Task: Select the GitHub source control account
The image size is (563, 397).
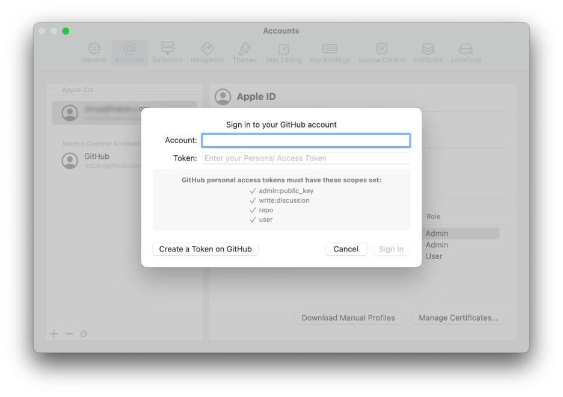Action: pyautogui.click(x=101, y=161)
